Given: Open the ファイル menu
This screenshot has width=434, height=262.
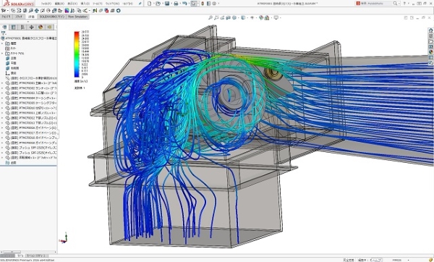Looking at the screenshot, I should 46,4.
